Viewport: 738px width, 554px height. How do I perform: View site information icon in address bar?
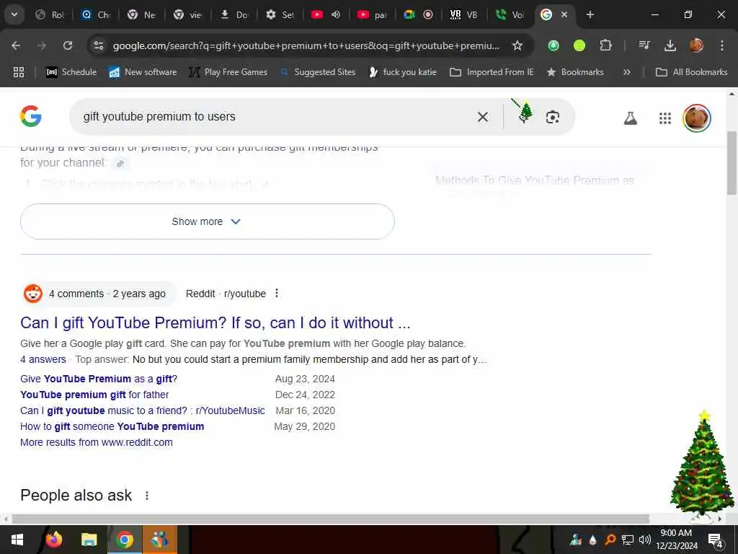[98, 45]
